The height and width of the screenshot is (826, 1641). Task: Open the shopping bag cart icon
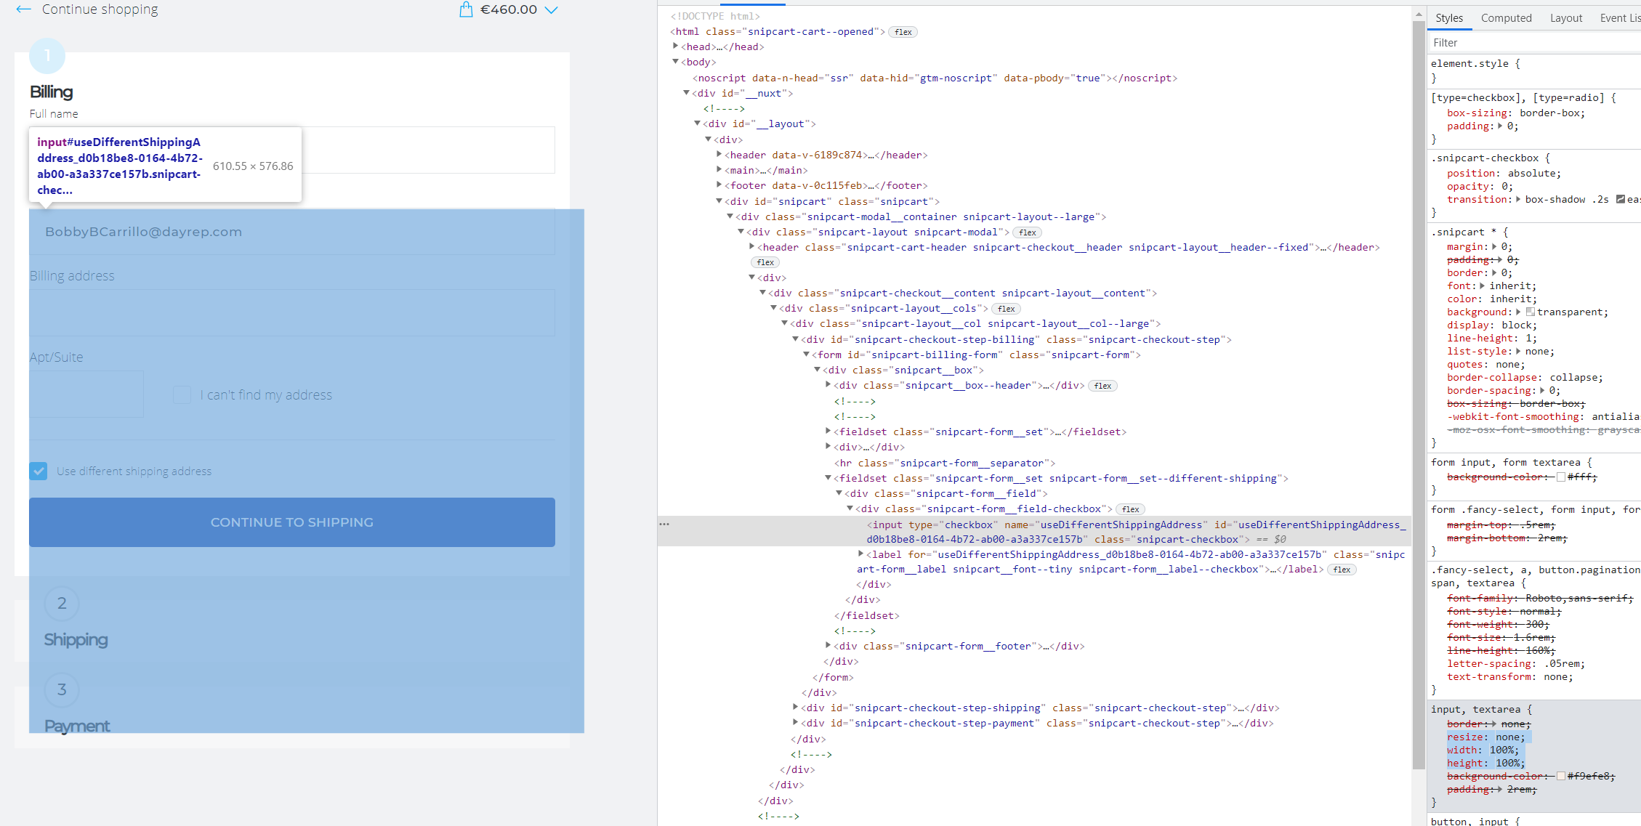pos(466,9)
